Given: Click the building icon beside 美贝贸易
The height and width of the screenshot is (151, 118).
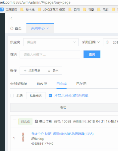Looking at the screenshot, I should (x=36, y=121).
